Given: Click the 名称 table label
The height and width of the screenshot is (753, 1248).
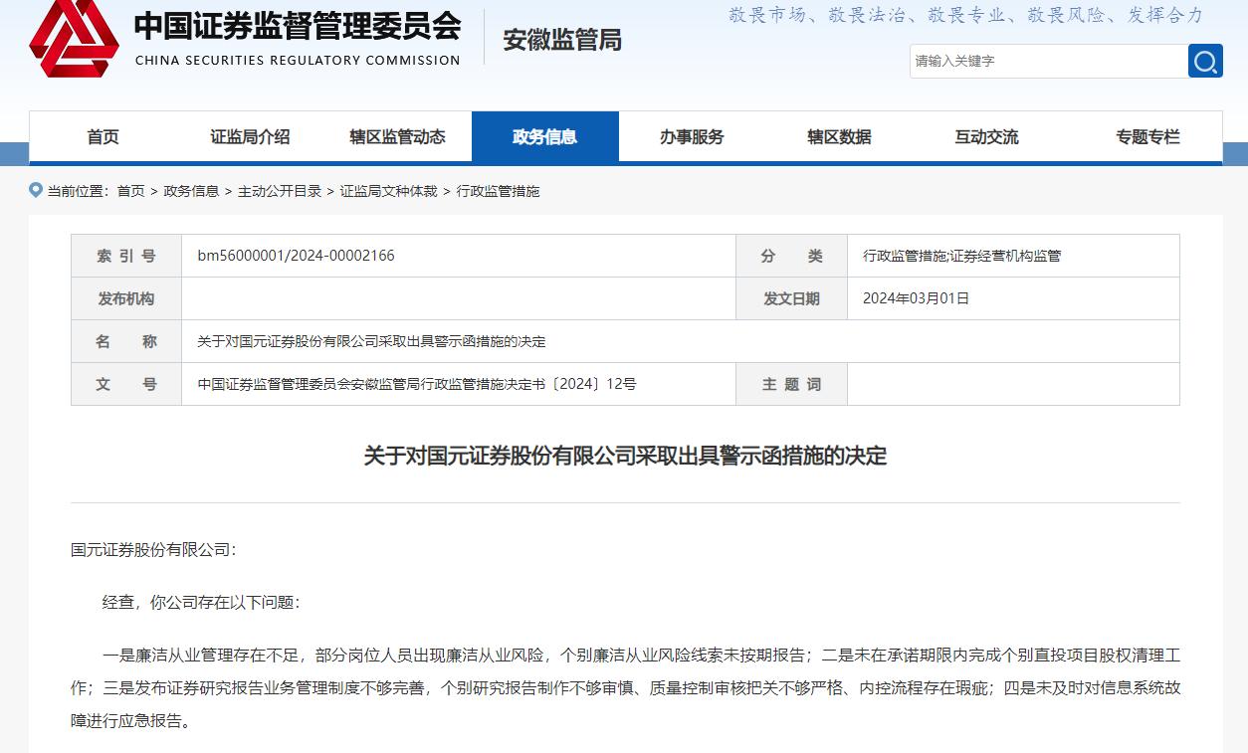Looking at the screenshot, I should (126, 341).
